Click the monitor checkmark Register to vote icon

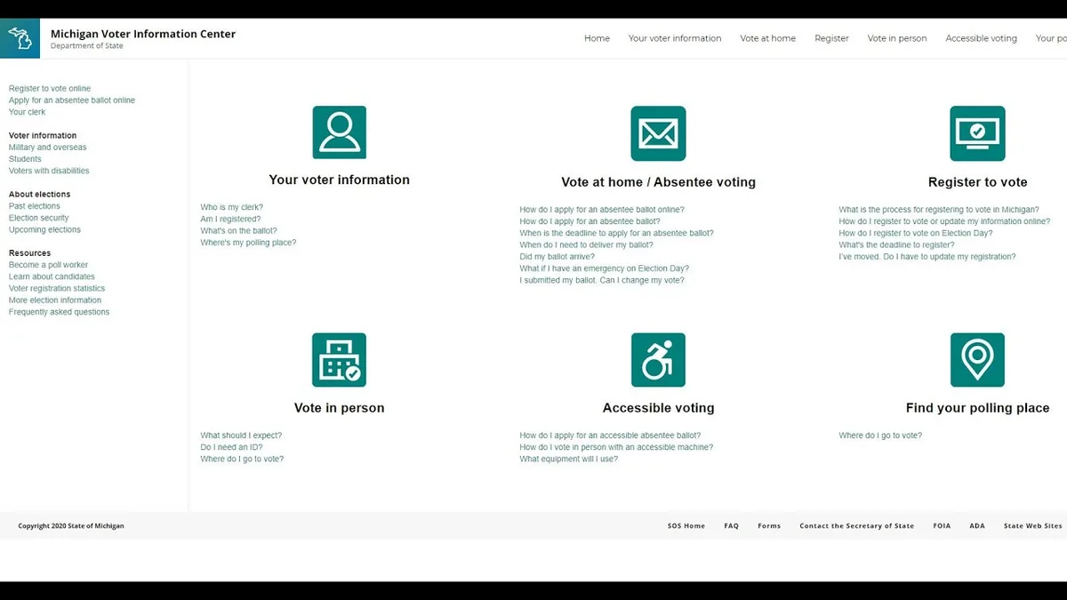977,133
